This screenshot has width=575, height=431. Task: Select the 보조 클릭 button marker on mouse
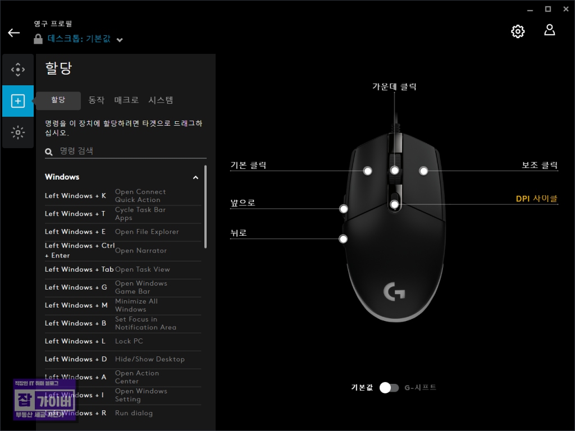pyautogui.click(x=423, y=171)
